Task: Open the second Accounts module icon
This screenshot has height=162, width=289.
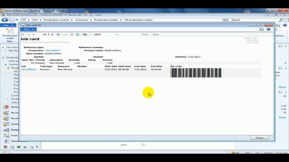Action: (x=6, y=118)
